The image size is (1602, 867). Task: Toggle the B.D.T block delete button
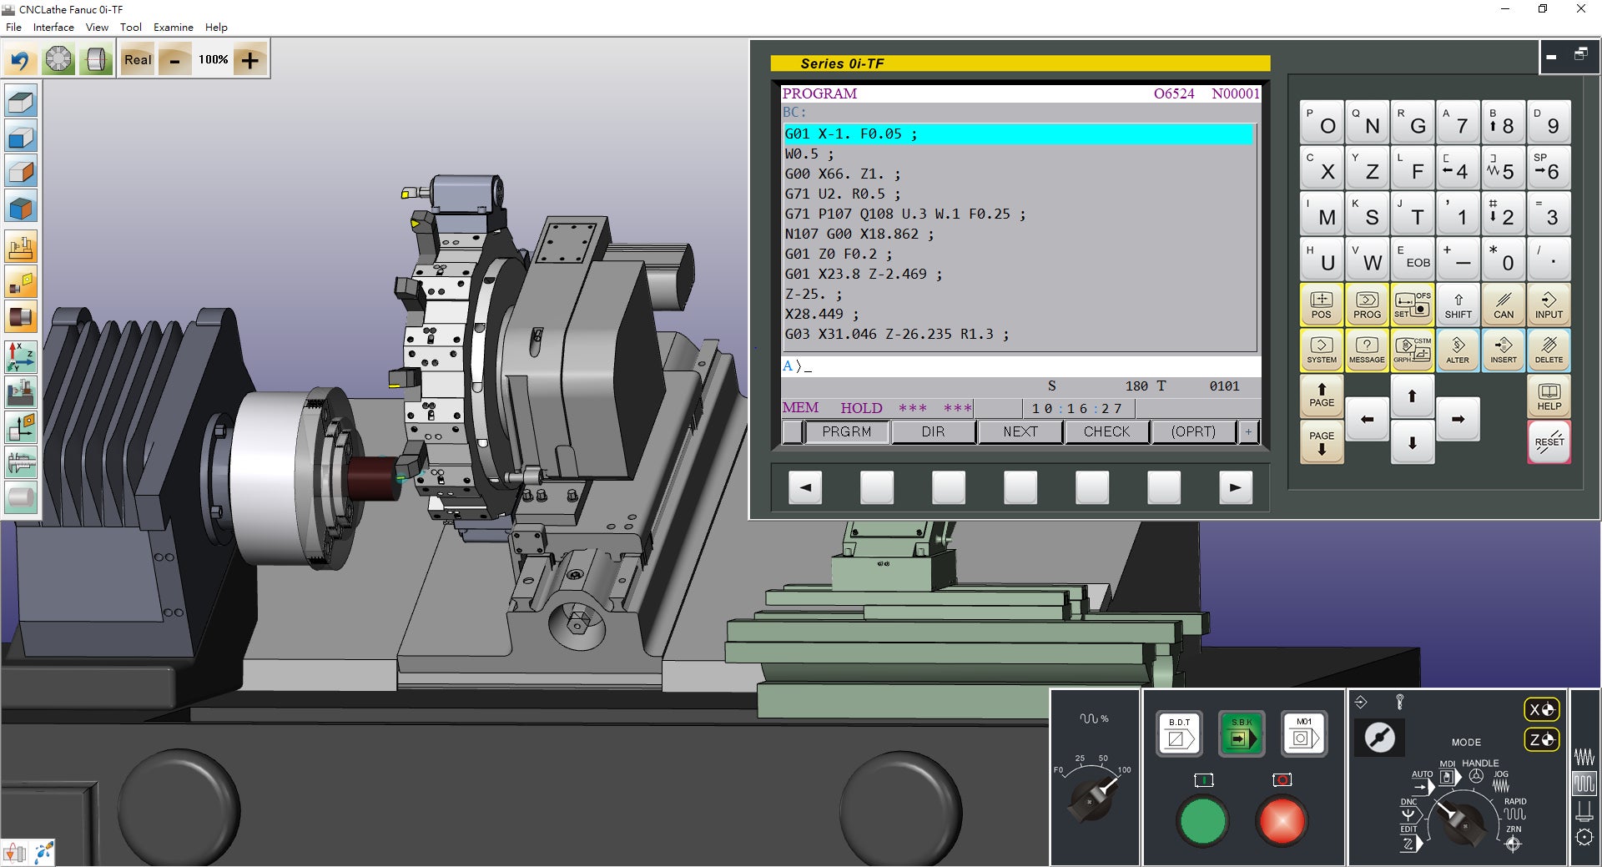point(1179,734)
